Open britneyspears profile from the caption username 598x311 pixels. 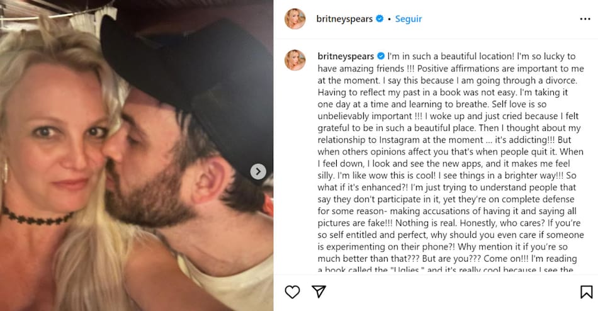[x=344, y=55]
